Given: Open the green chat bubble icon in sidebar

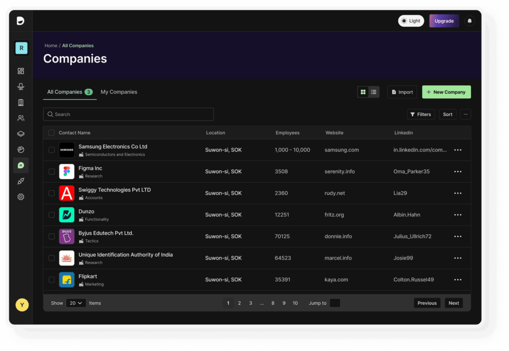Looking at the screenshot, I should (x=21, y=165).
